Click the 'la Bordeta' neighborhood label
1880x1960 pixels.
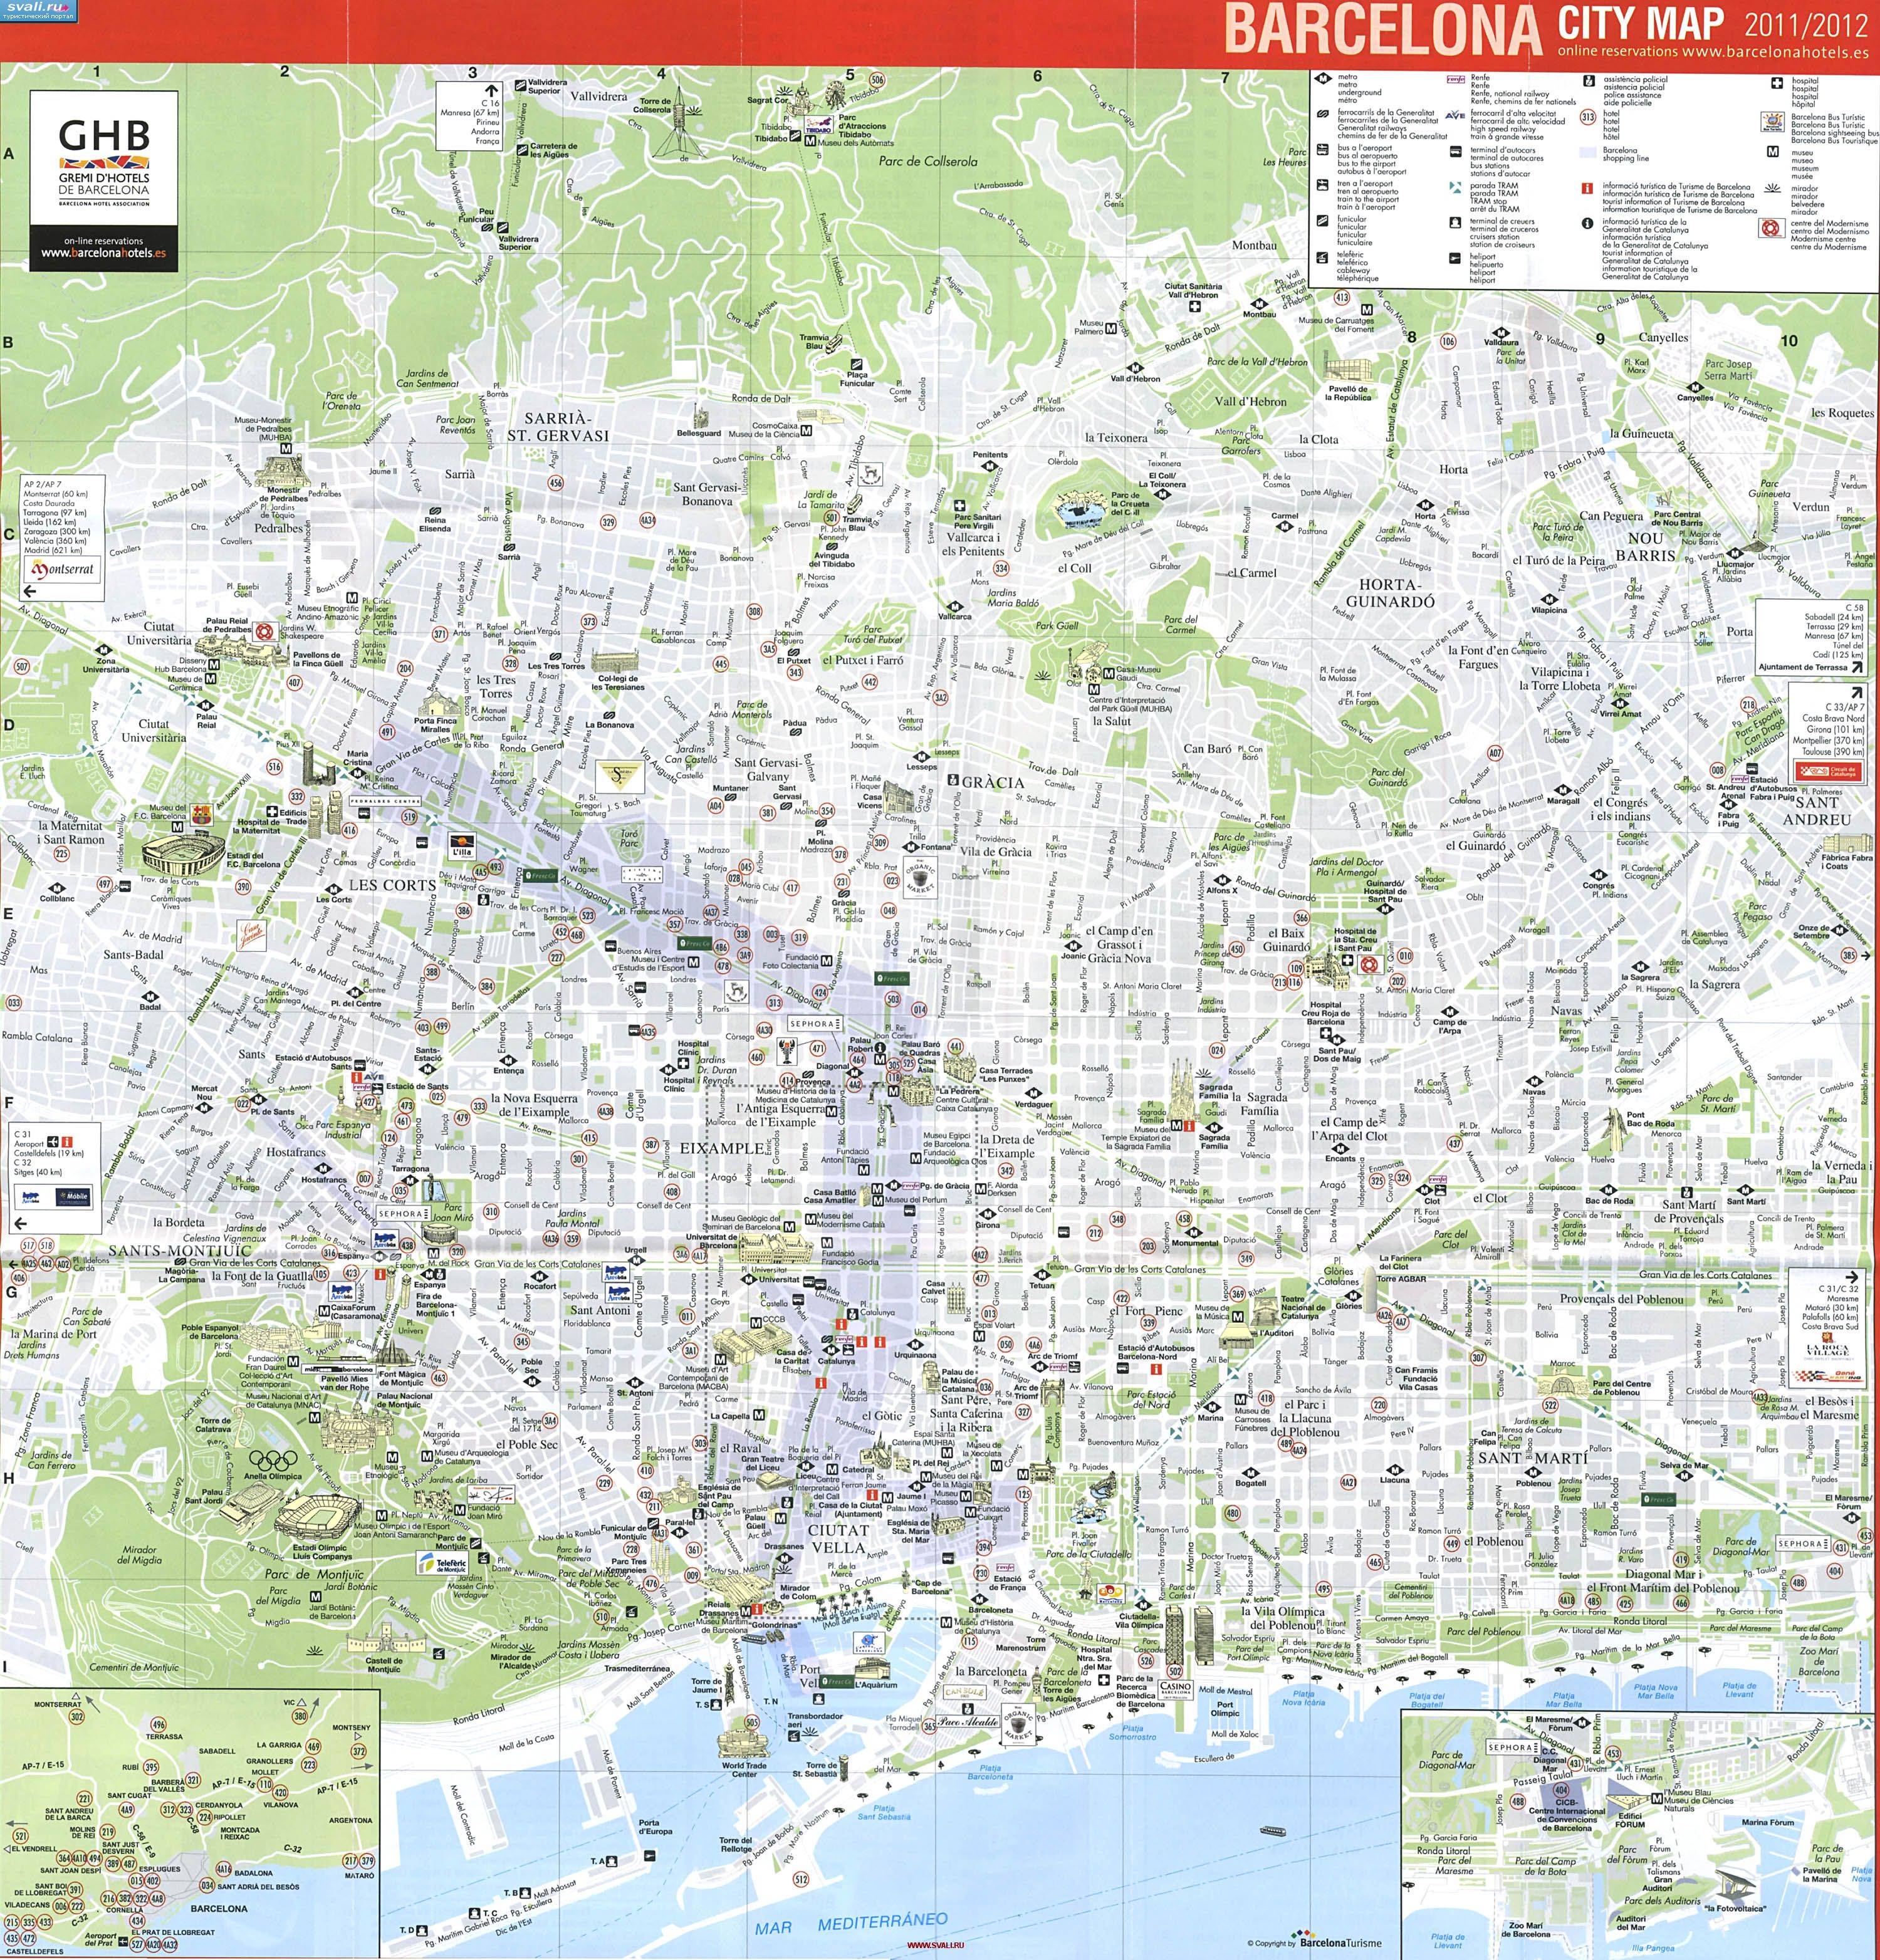coord(178,1222)
